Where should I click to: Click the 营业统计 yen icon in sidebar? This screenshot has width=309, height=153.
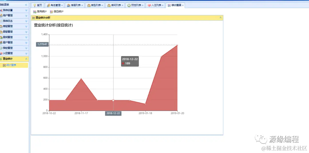(x=1, y=59)
